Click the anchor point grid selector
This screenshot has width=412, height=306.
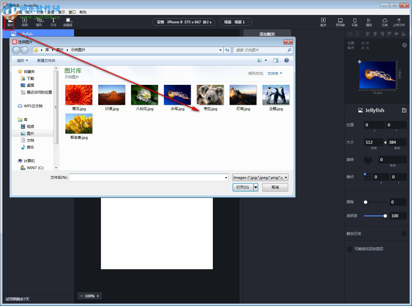368,177
